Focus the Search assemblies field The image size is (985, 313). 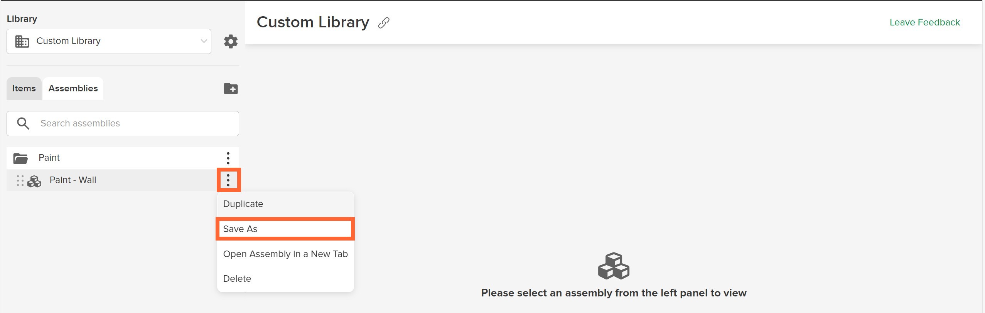point(123,123)
